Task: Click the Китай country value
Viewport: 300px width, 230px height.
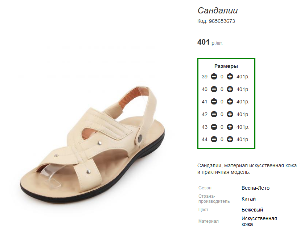Action: [248, 199]
